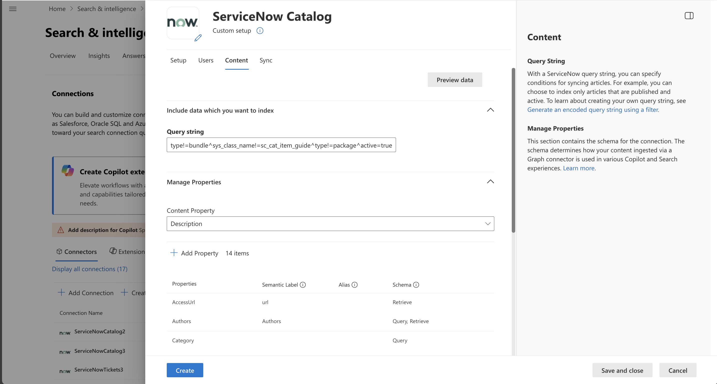Collapse the Include data which you want to index section
Viewport: 717px width, 384px height.
(490, 110)
